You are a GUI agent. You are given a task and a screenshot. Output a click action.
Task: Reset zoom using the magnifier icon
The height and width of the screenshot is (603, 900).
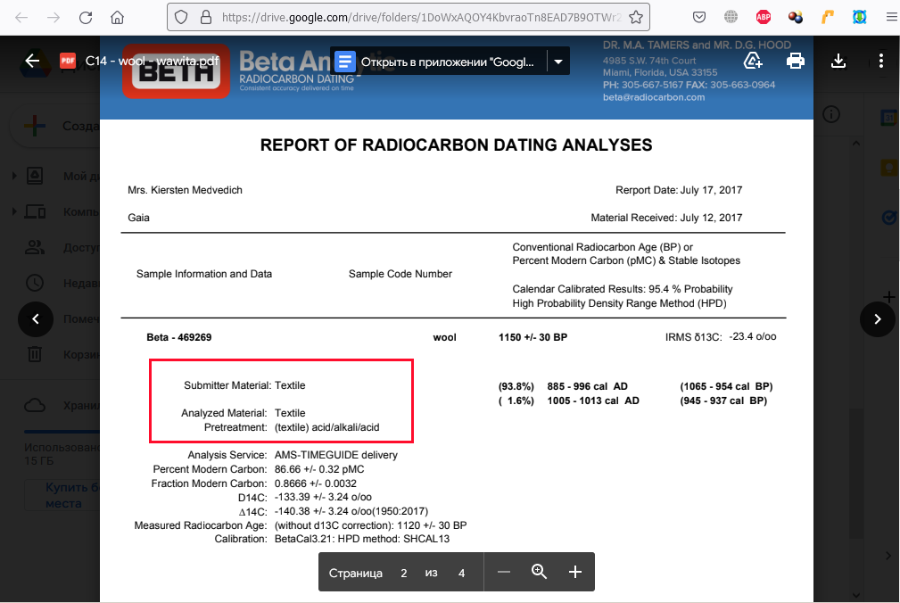click(539, 572)
